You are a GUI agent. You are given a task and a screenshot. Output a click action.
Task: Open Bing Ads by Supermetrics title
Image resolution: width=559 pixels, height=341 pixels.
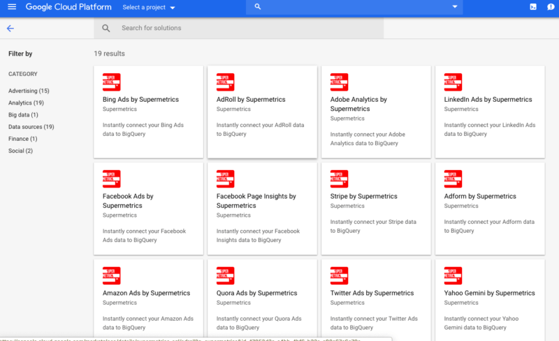tap(141, 100)
